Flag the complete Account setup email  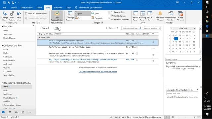coord(153,61)
